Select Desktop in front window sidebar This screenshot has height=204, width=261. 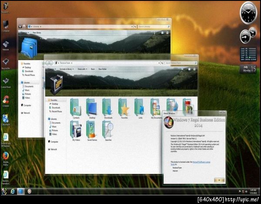point(54,104)
